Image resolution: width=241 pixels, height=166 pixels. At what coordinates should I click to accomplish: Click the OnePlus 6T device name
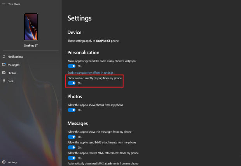(x=31, y=45)
